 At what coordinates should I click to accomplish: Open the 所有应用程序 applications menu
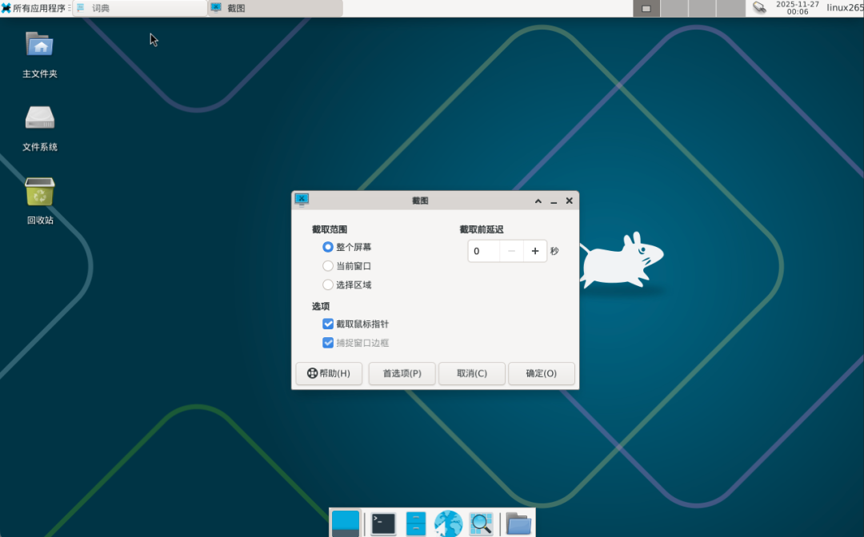35,8
